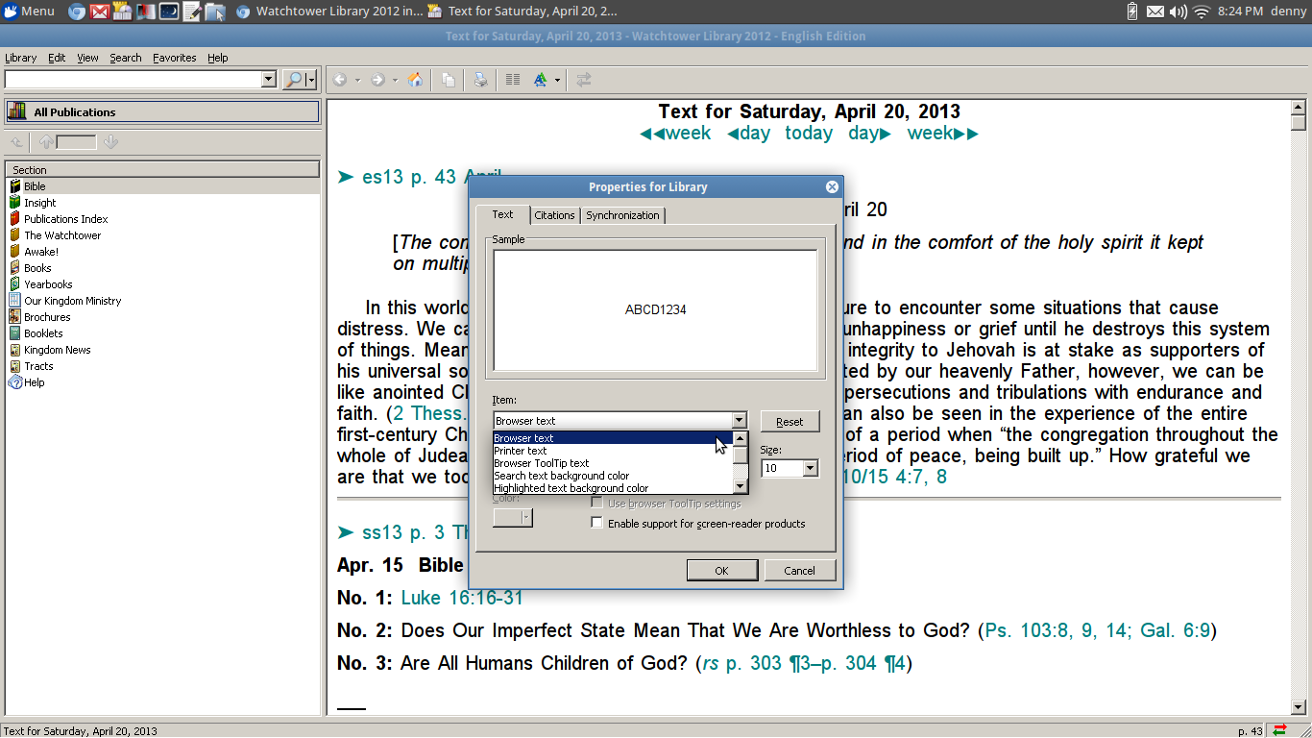
Task: Click the Reset button in dialog
Action: tap(790, 421)
